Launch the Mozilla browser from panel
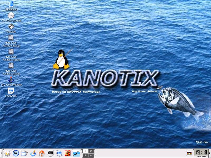This screenshot has width=211, height=158. [x=68, y=153]
